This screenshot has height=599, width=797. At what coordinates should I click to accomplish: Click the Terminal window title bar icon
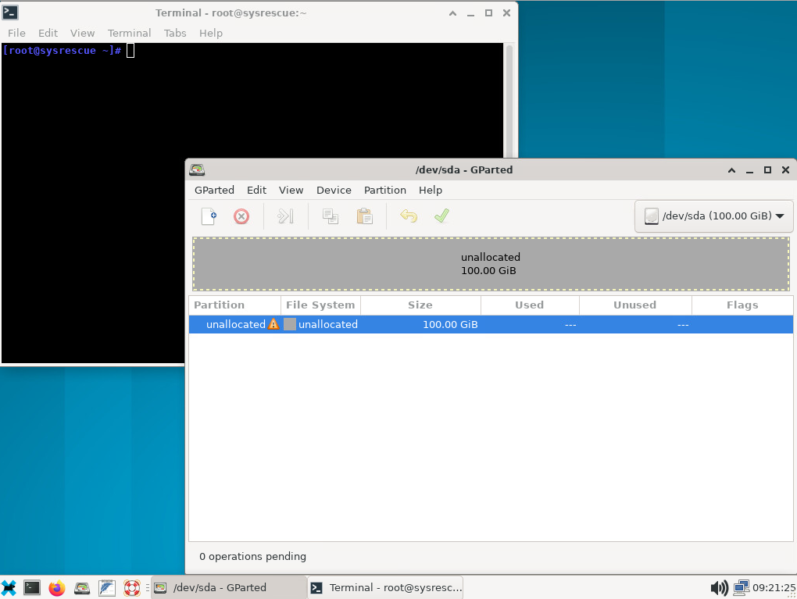tap(10, 12)
